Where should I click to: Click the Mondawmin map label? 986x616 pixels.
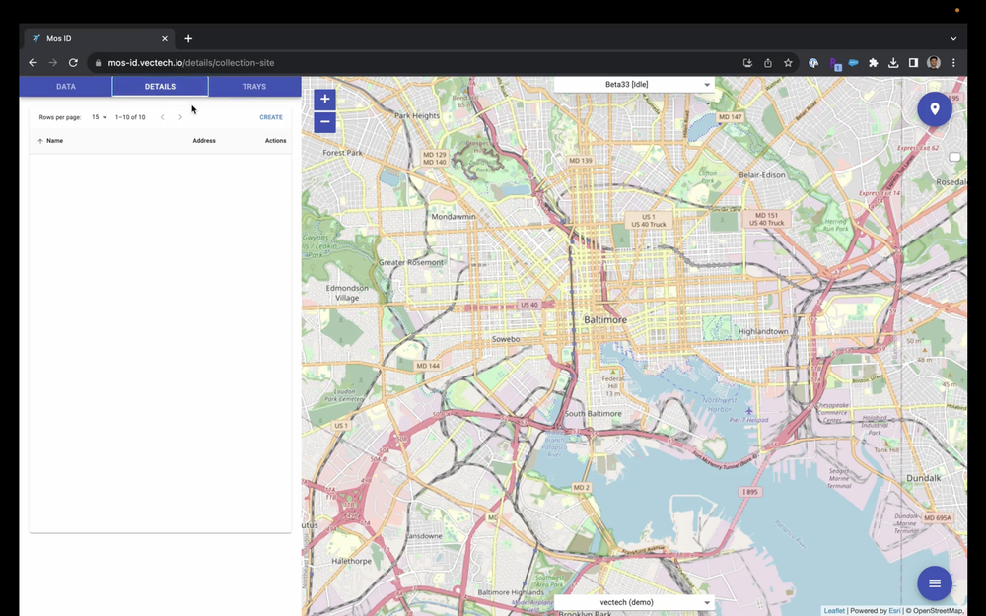pos(454,216)
